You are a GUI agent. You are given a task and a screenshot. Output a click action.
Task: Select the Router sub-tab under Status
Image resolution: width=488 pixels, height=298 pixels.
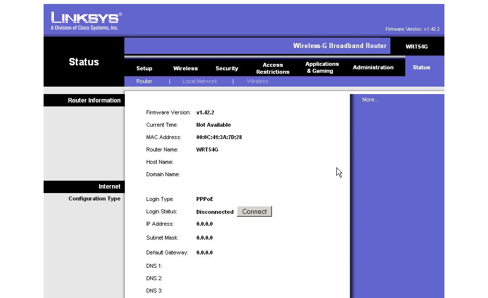tap(144, 81)
